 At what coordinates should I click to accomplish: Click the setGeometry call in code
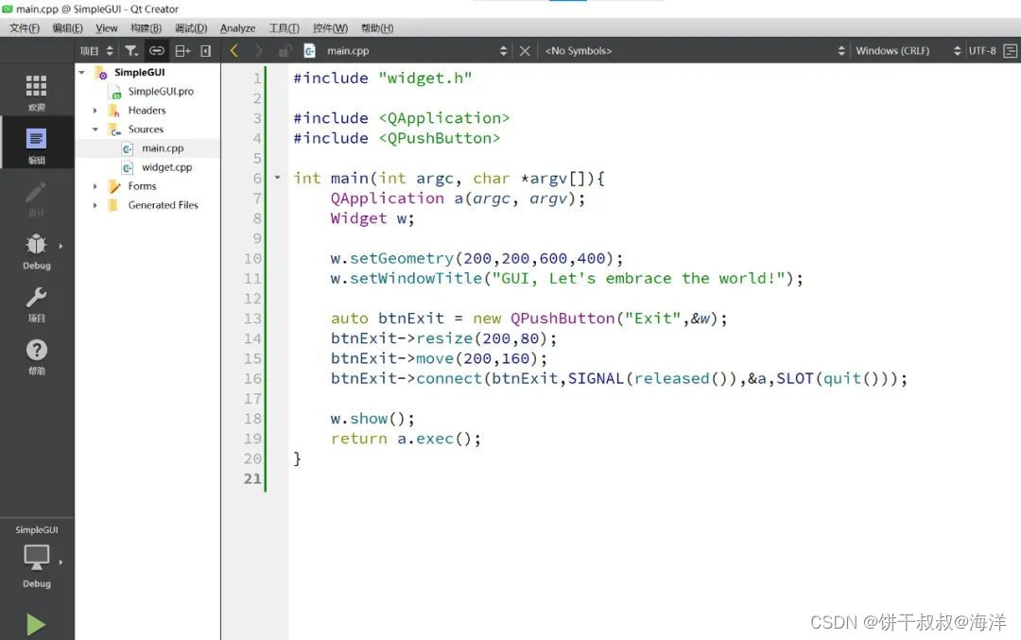pyautogui.click(x=402, y=258)
